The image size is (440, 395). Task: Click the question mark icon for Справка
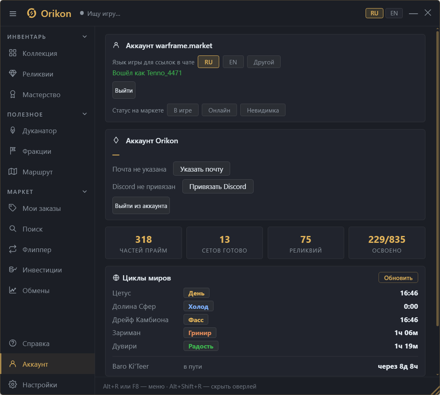coord(13,343)
